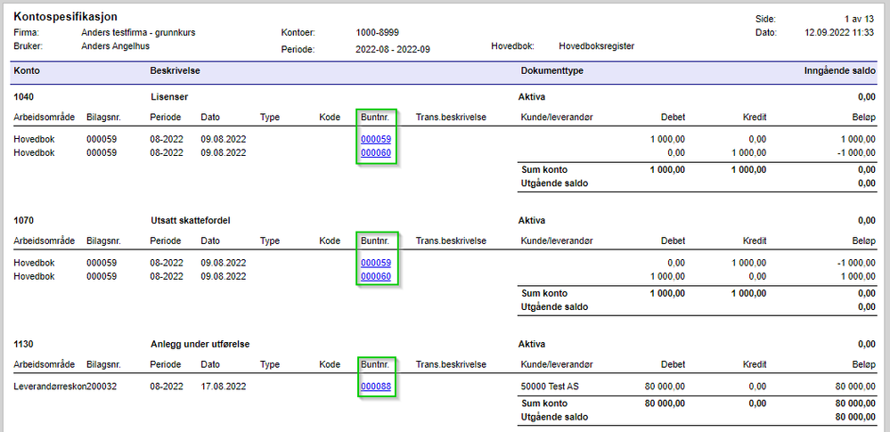This screenshot has width=890, height=432.
Task: Click date 17.08.2022 in account 1130 row
Action: pos(224,387)
